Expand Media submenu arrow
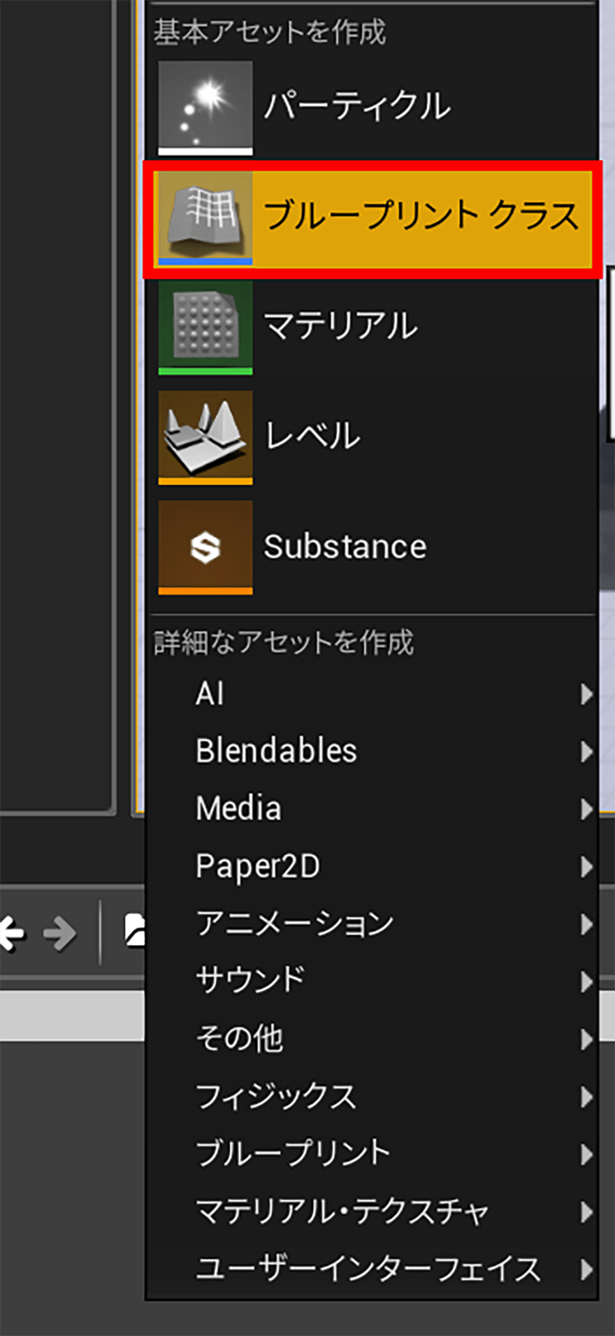 pyautogui.click(x=586, y=809)
